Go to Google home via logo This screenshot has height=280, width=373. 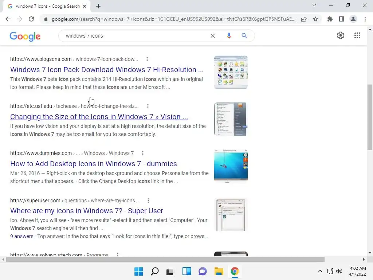(x=25, y=36)
